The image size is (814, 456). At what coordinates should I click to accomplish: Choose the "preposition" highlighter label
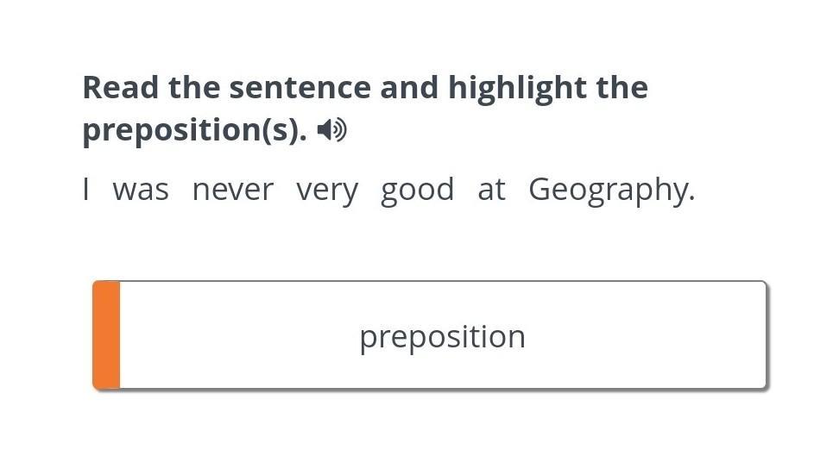(442, 336)
